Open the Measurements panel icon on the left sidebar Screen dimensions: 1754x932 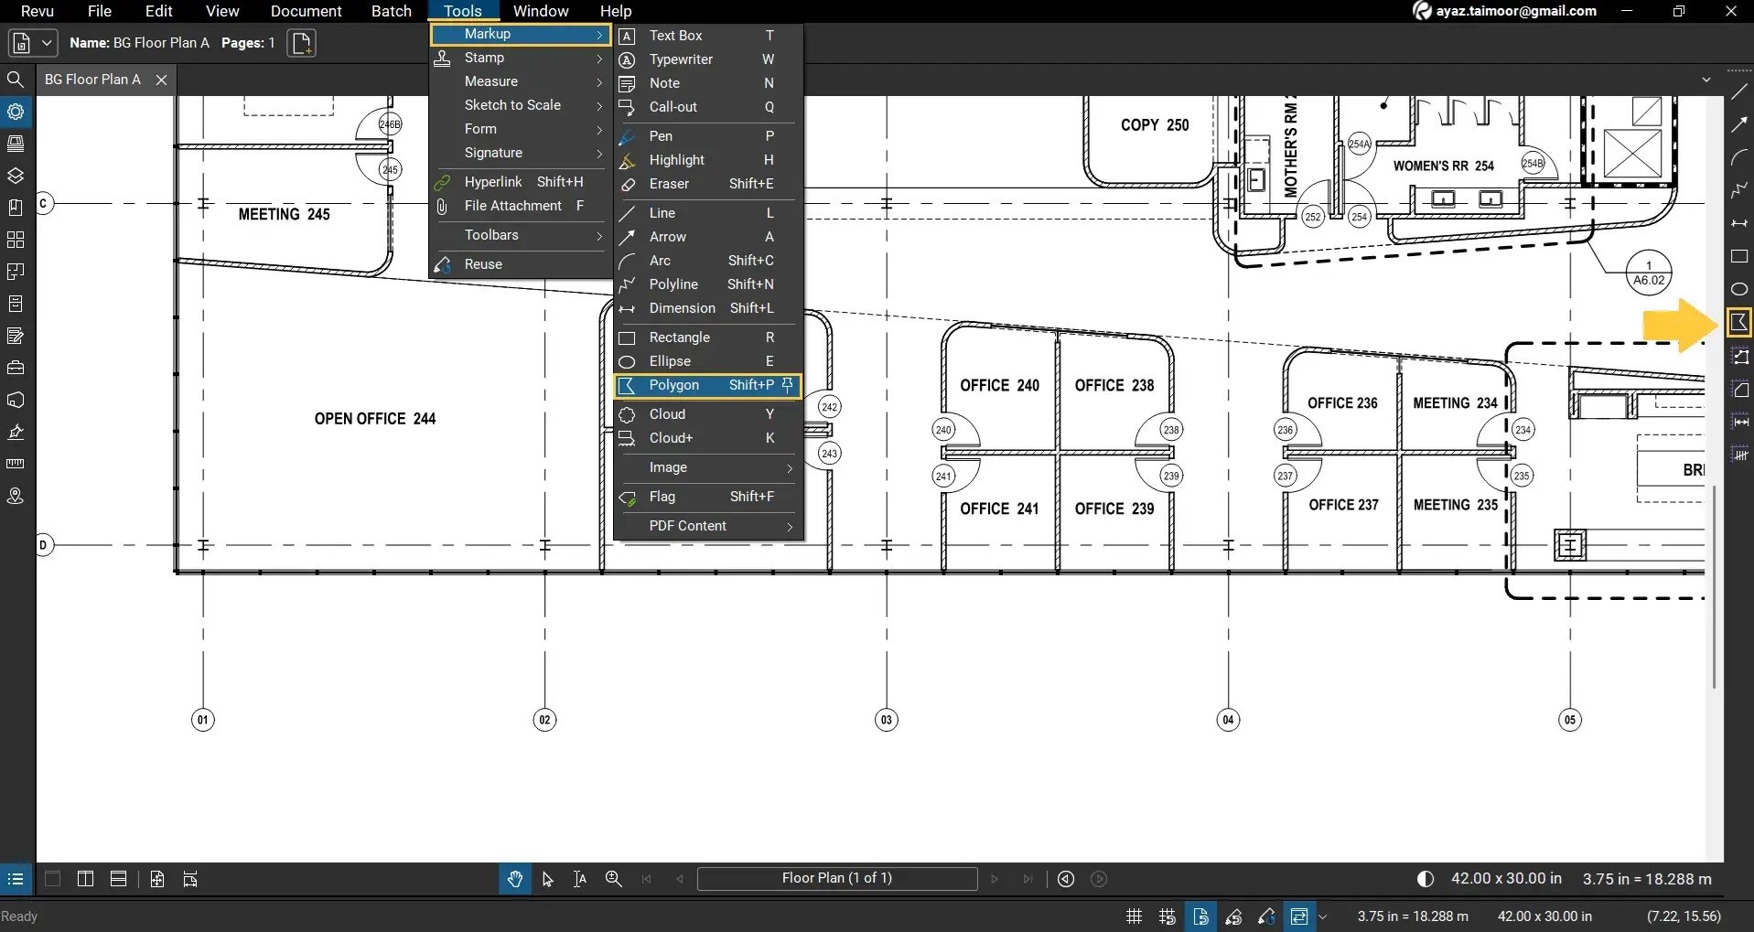[16, 464]
